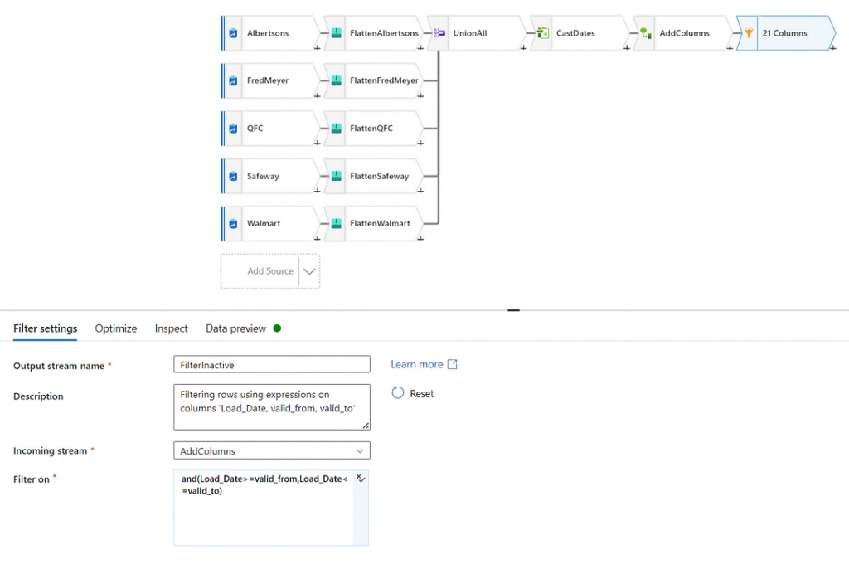Open expression builder icon in Filter on

pyautogui.click(x=361, y=478)
